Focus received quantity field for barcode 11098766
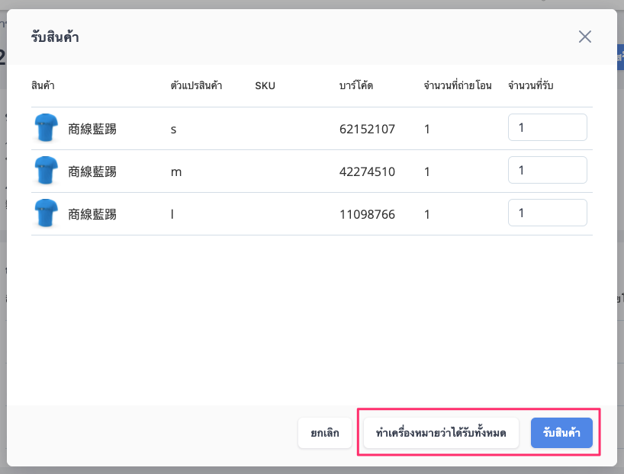This screenshot has width=624, height=474. (x=547, y=213)
